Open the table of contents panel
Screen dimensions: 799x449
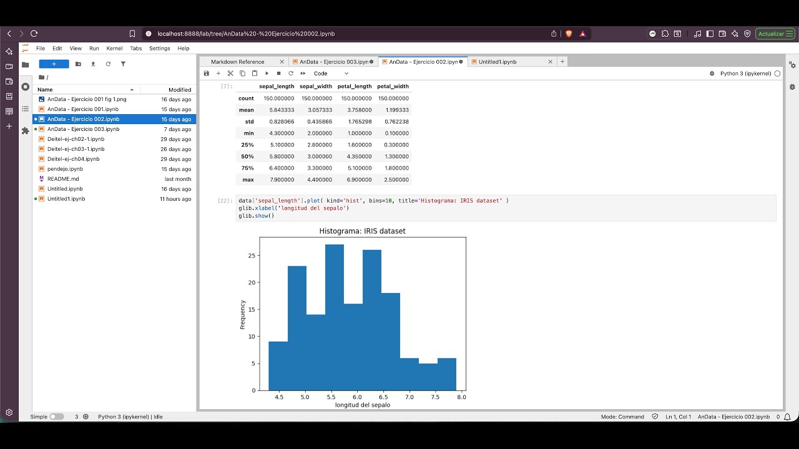tap(25, 109)
